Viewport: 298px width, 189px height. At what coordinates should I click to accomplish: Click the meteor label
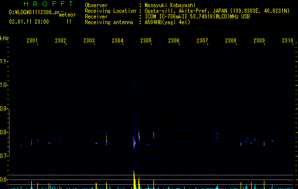[67, 15]
